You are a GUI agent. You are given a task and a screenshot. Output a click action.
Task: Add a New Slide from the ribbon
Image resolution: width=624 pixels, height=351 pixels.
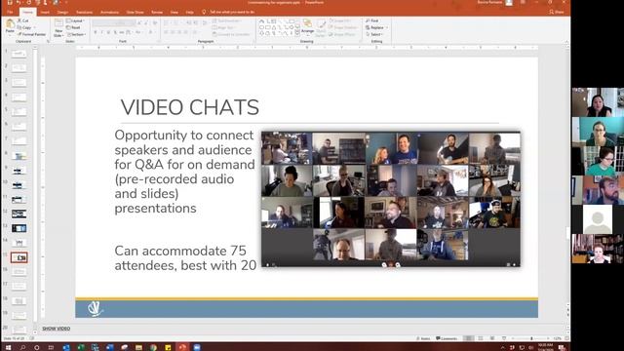coord(58,28)
